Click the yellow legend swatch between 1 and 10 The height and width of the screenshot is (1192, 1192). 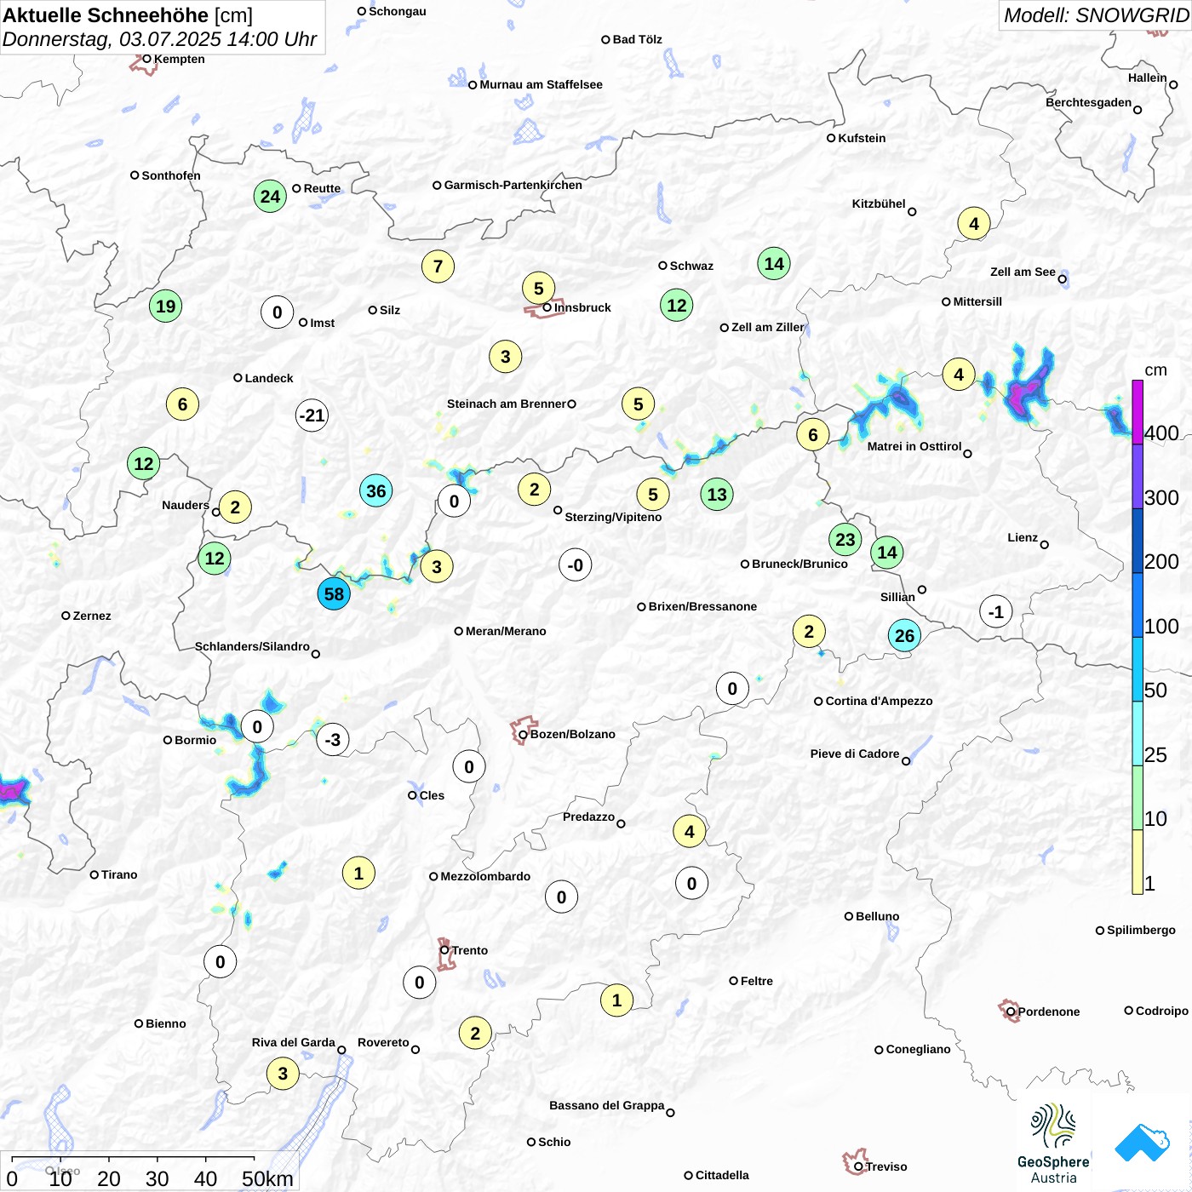click(x=1138, y=862)
